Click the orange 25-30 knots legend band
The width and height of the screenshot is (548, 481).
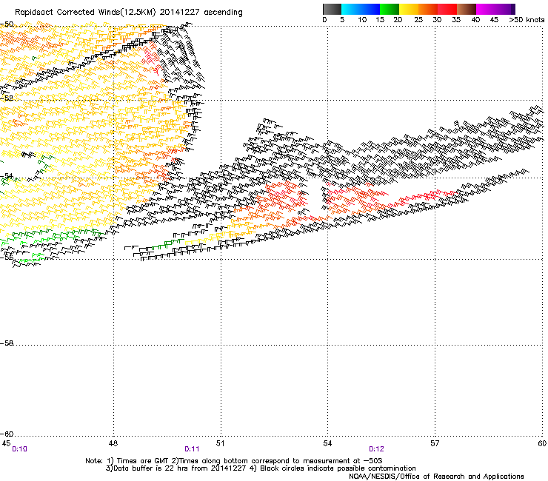[x=428, y=9]
